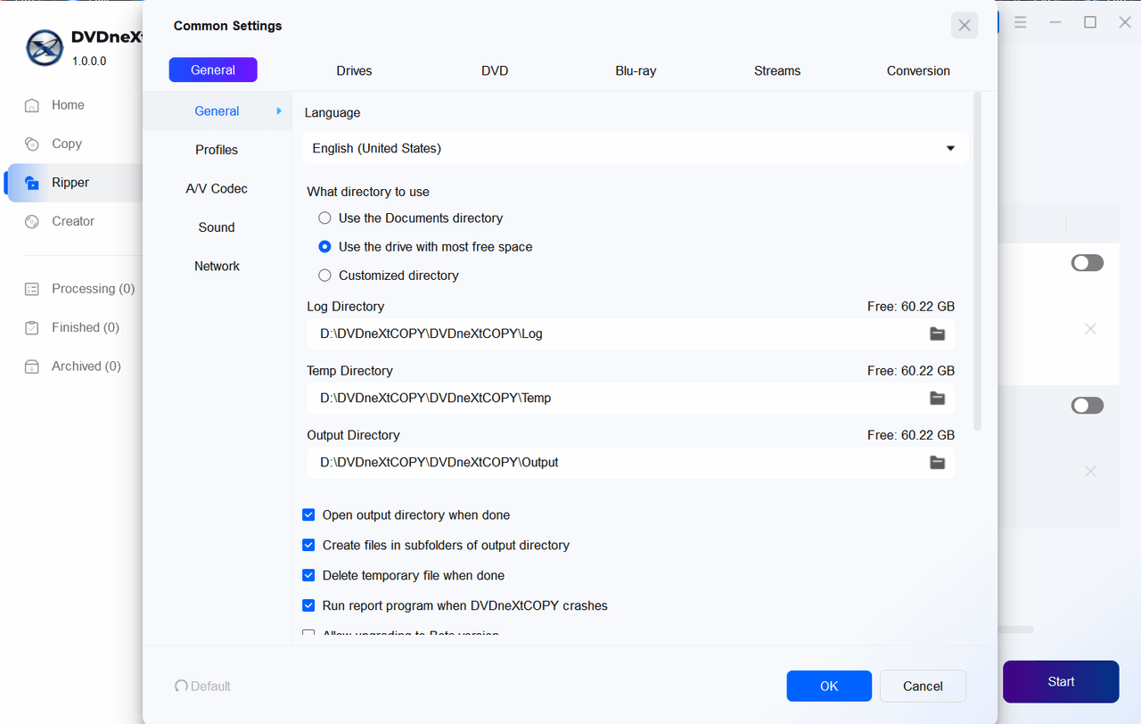Uncheck Delete temporary file when done
1141x724 pixels.
tap(308, 575)
